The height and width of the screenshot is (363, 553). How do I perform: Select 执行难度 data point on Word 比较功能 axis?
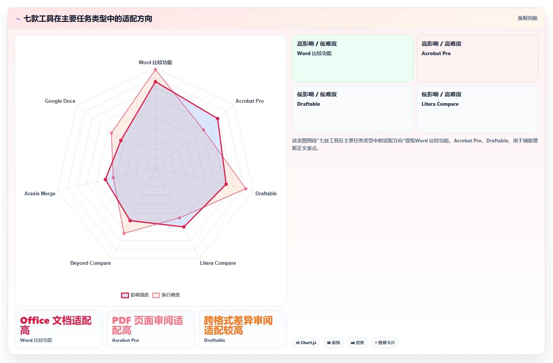pos(155,70)
